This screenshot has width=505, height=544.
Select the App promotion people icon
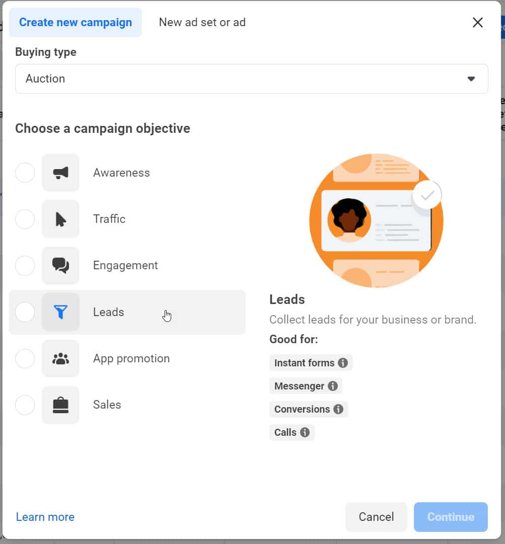[60, 358]
